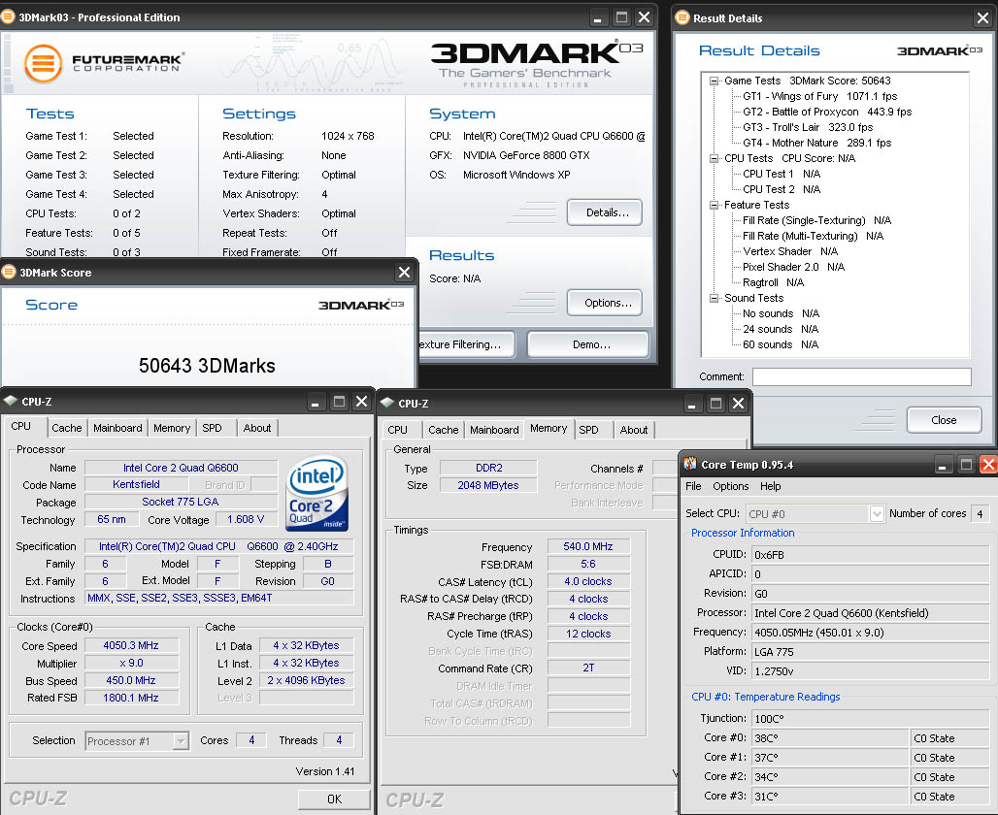
Task: Select GT4 - Mother Nature result row
Action: (x=816, y=144)
